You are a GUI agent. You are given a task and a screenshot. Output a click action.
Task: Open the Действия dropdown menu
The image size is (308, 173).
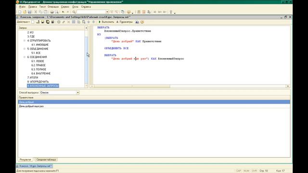pyautogui.click(x=23, y=22)
